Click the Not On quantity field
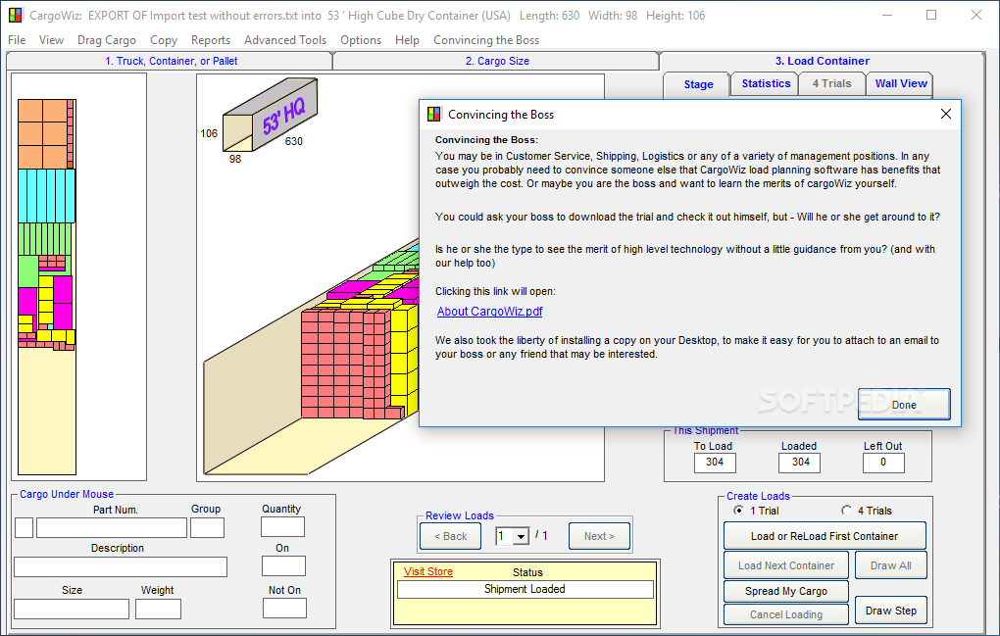 click(x=284, y=609)
